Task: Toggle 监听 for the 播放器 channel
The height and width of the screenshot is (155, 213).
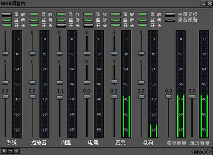Action: 34,20
